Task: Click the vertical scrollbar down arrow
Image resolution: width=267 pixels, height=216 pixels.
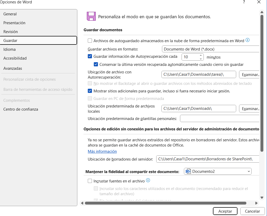Action: pyautogui.click(x=262, y=198)
